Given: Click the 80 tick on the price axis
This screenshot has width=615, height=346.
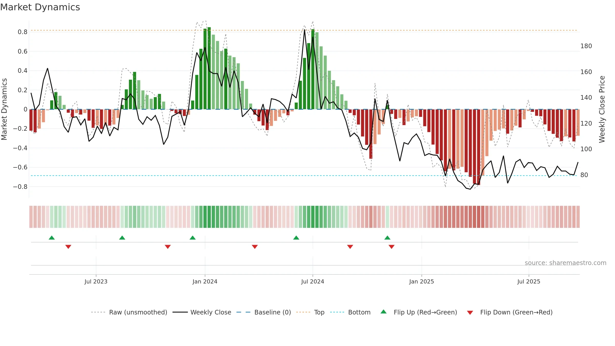Looking at the screenshot, I should click(584, 175).
